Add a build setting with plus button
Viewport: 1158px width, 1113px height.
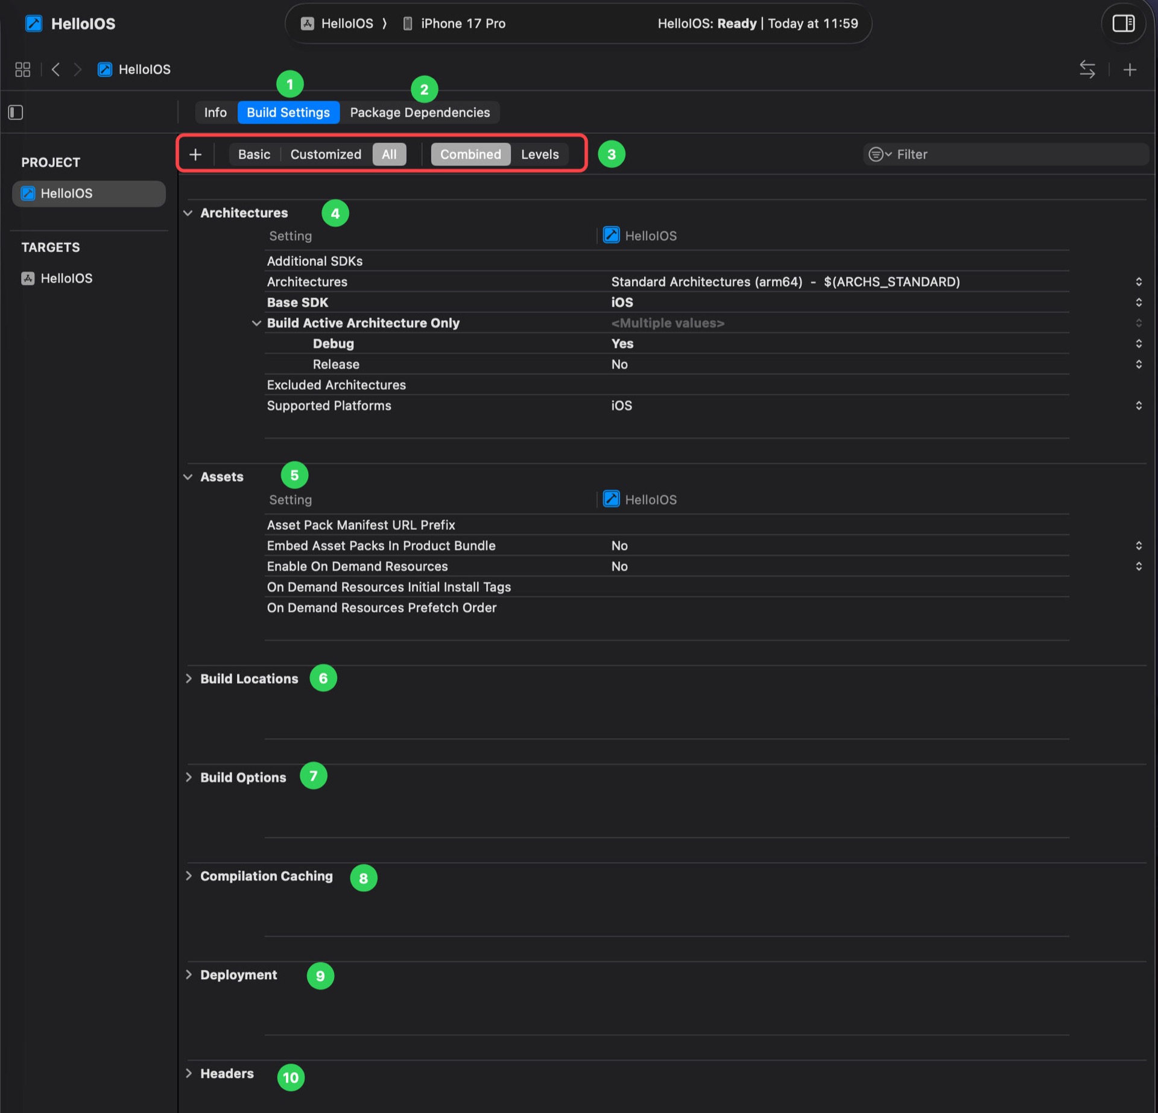click(x=195, y=154)
